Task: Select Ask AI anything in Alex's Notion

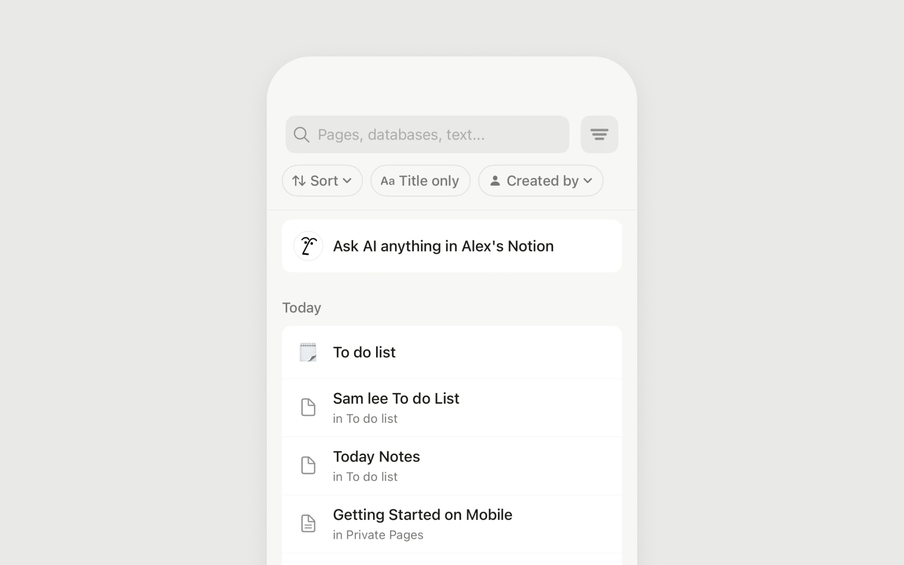Action: coord(443,246)
